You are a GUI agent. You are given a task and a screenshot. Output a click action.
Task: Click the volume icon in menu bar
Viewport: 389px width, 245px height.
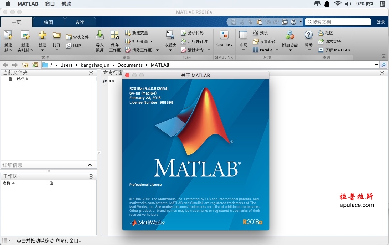coord(348,4)
